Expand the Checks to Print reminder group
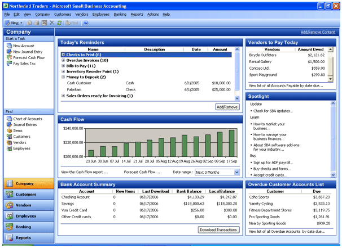The height and width of the screenshot is (248, 342). click(64, 55)
